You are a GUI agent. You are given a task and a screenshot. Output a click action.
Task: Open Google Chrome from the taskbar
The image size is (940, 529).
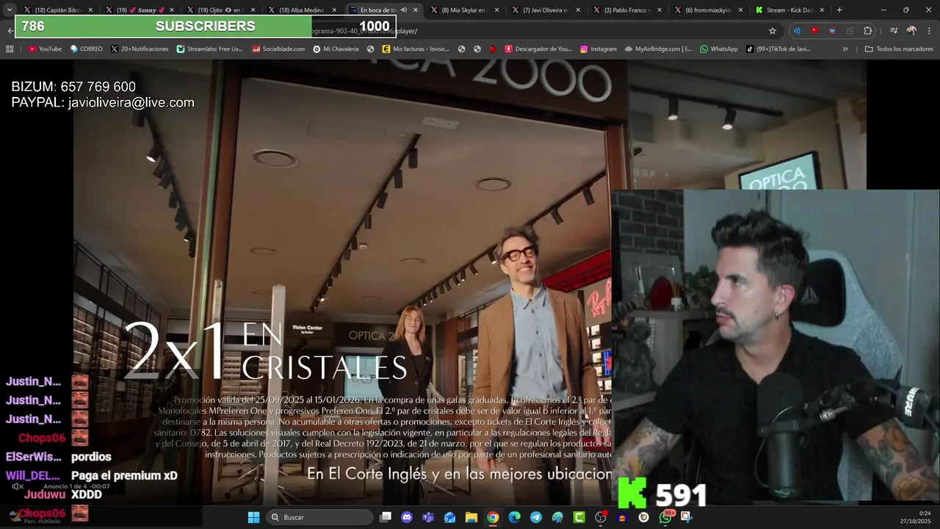click(x=493, y=517)
